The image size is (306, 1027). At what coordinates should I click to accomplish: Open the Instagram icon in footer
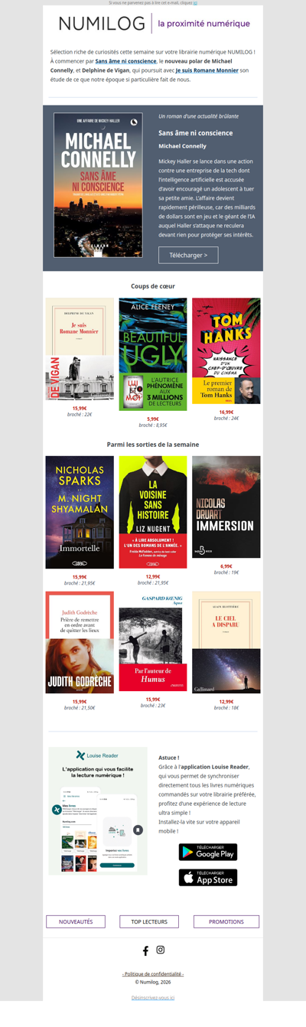pos(161,950)
